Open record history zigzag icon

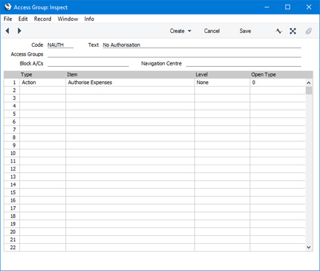coord(278,31)
